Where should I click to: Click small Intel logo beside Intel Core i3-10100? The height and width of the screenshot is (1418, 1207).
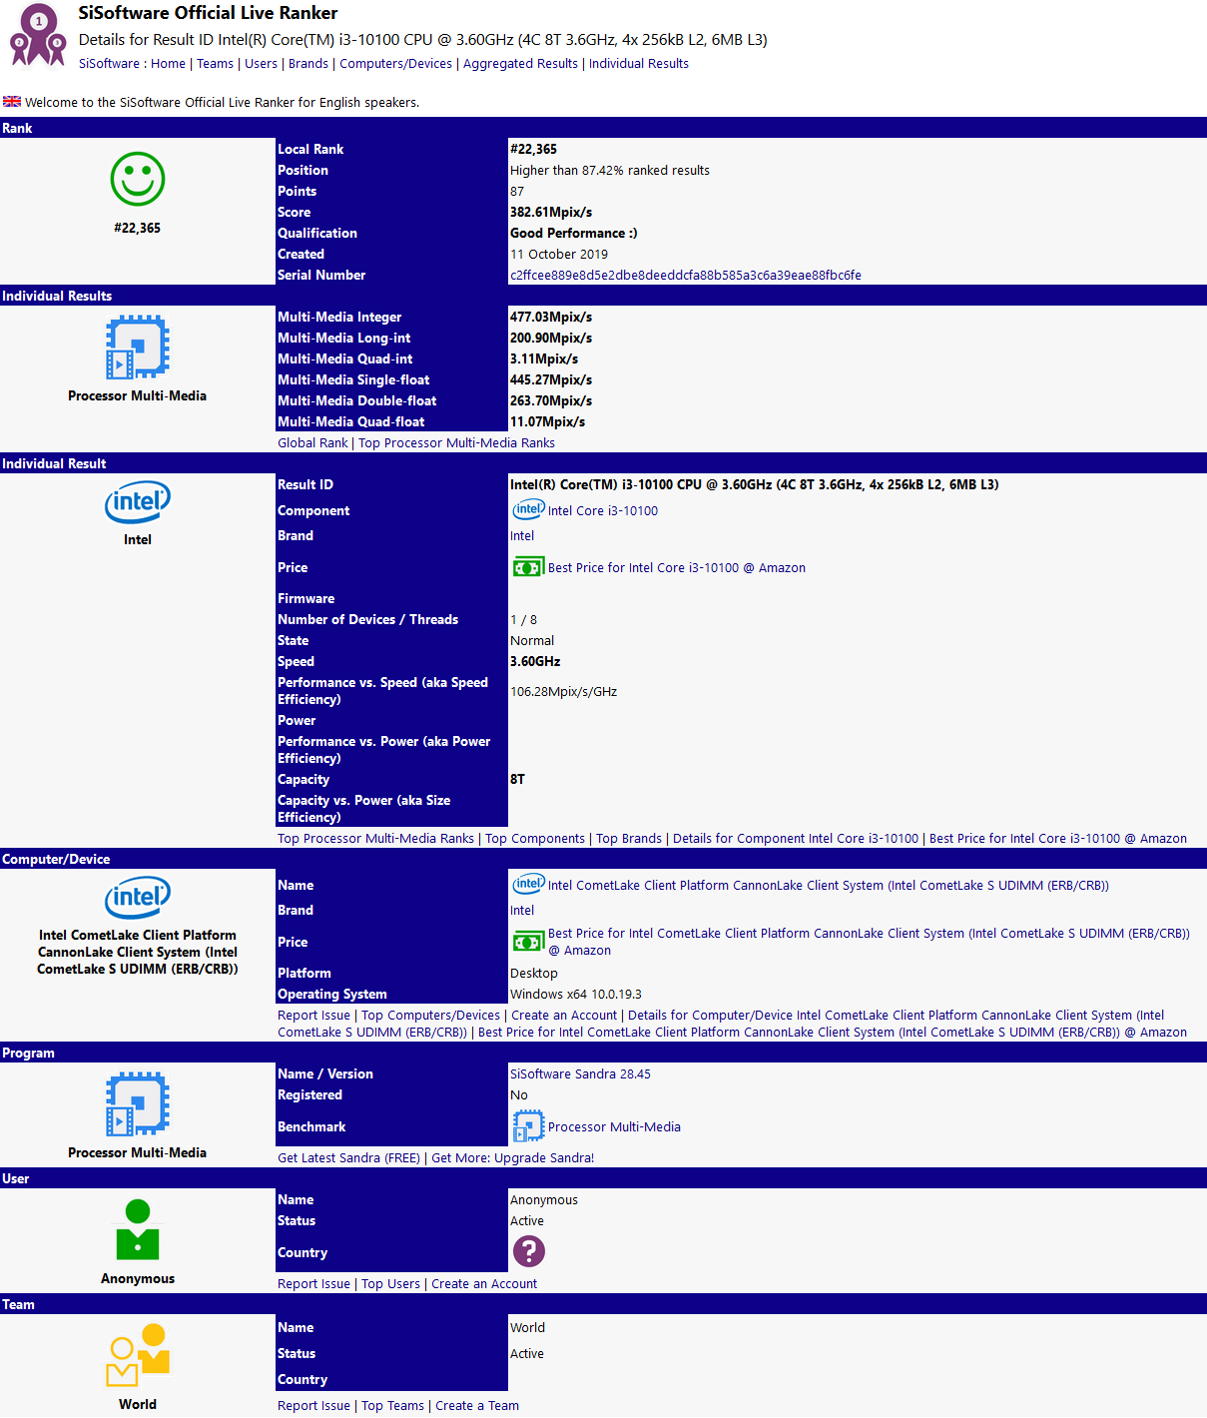click(528, 510)
